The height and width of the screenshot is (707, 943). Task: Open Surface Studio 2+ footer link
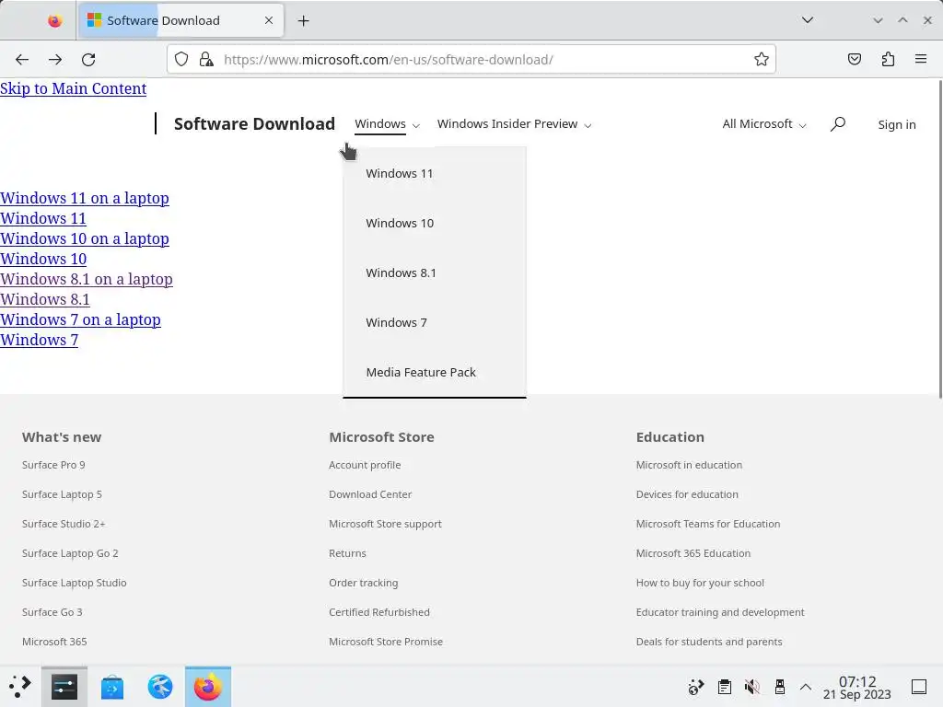pyautogui.click(x=64, y=524)
